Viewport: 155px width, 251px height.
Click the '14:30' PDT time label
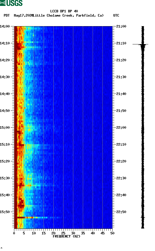pos(5,77)
